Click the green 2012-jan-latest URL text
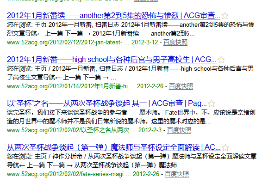The height and width of the screenshot is (183, 268). click(x=65, y=42)
